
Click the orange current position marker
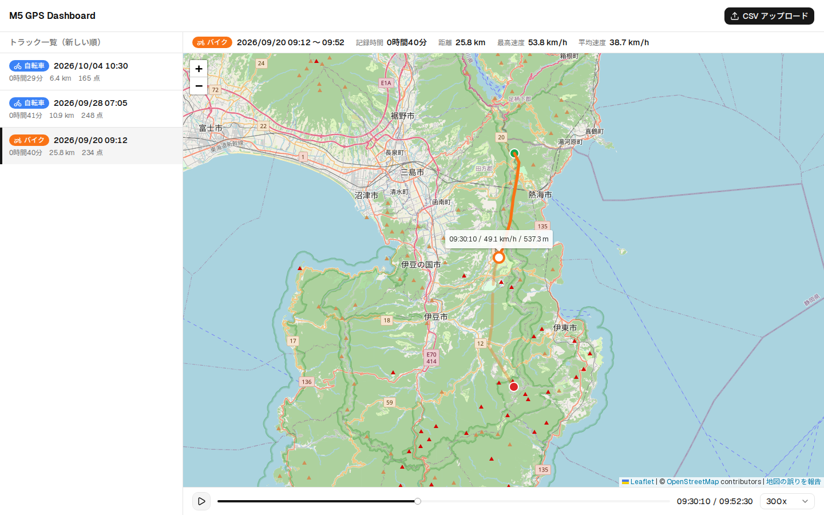point(499,257)
